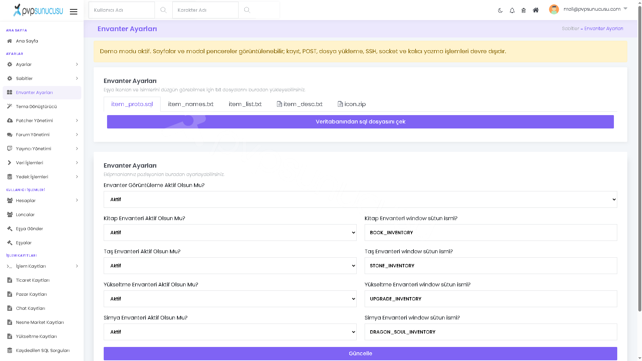Screen dimensions: 642x361
Task: Click the trash can icon in header
Action: coord(524,10)
